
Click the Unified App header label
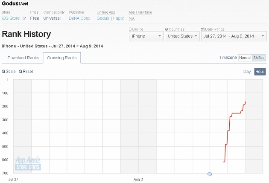click(x=106, y=12)
